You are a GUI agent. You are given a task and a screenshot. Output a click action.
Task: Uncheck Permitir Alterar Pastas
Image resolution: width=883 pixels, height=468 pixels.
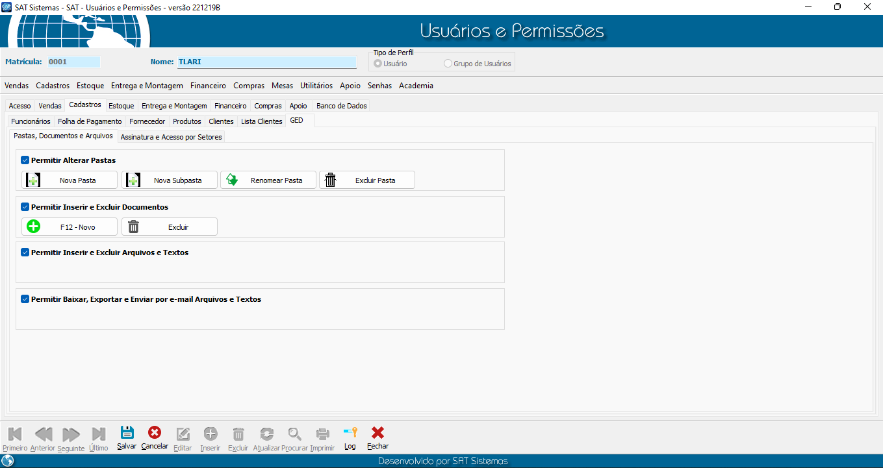point(25,160)
